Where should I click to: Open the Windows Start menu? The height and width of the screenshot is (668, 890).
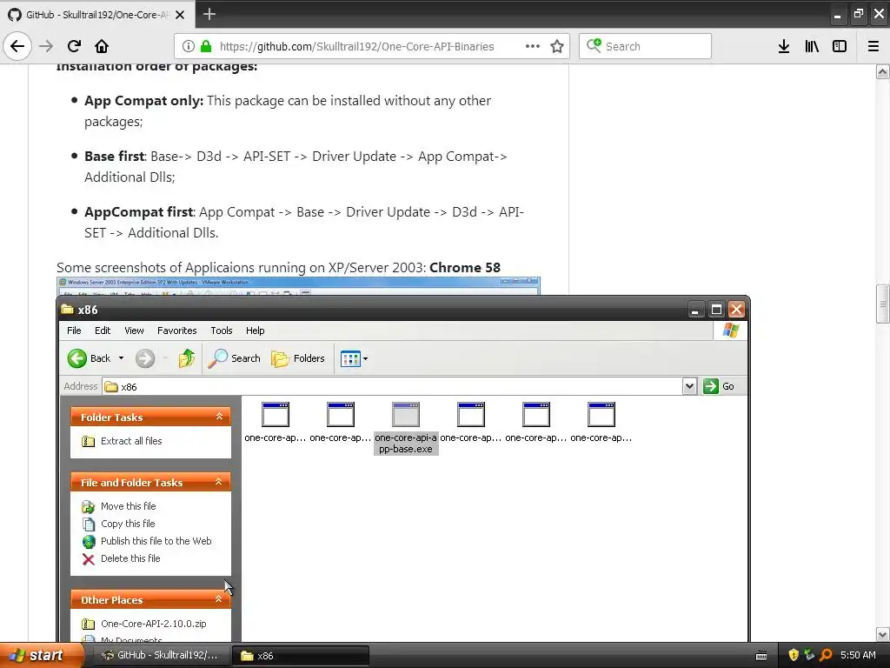[x=40, y=656]
